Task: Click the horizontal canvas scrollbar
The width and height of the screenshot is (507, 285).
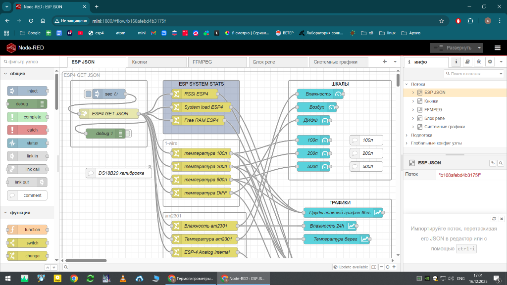Action: [x=86, y=260]
